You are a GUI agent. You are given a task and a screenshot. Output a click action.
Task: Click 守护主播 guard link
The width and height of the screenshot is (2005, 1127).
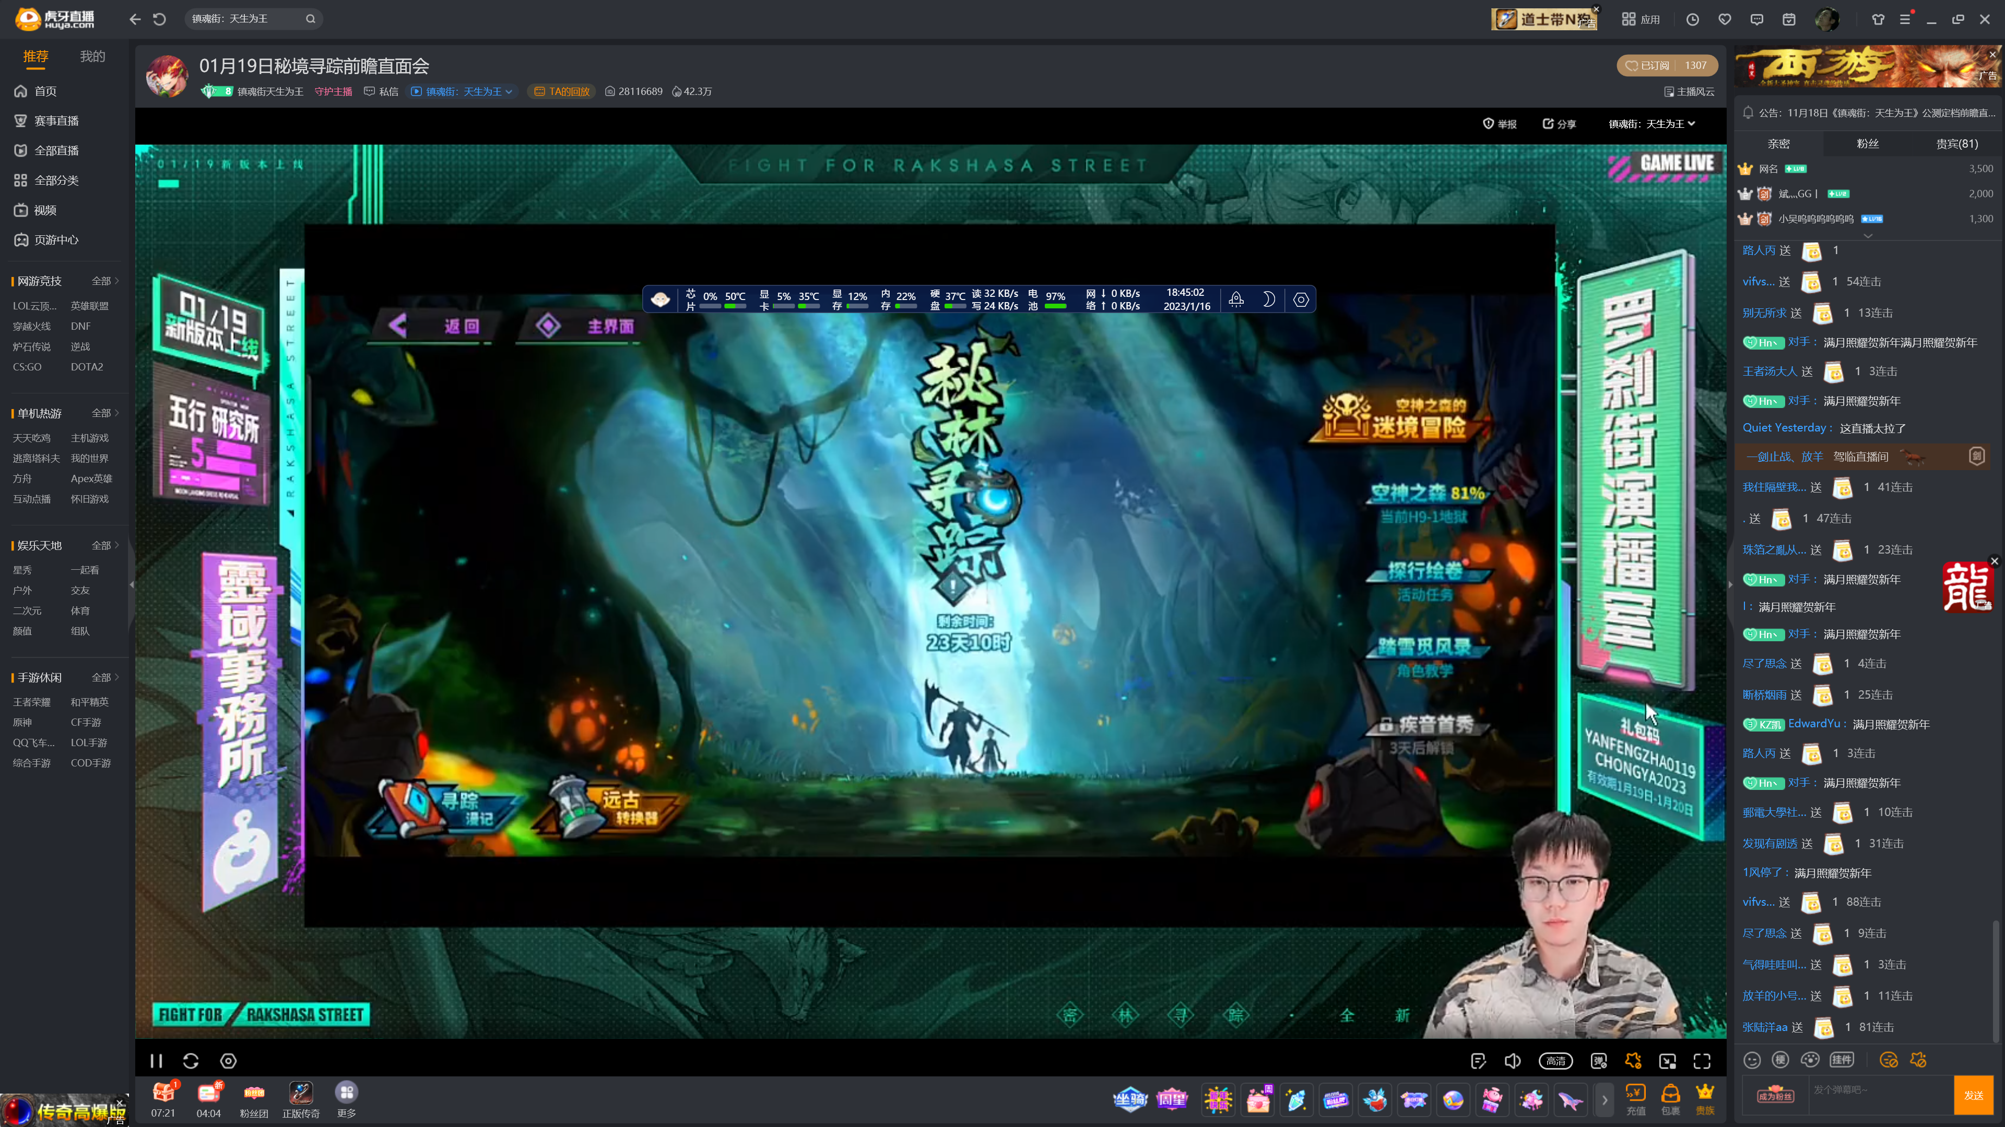(333, 92)
